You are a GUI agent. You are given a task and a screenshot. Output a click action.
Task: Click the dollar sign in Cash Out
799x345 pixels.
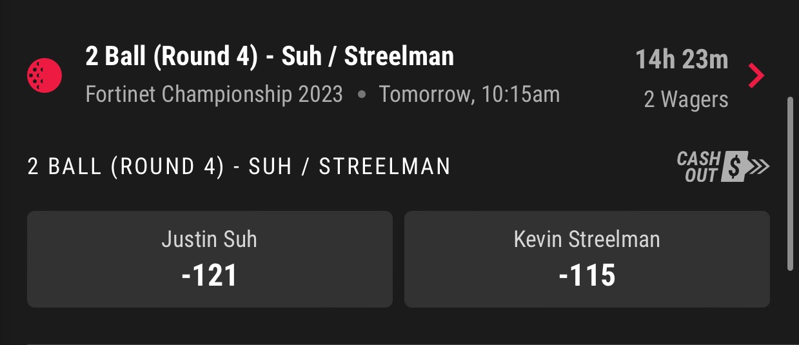pos(734,166)
